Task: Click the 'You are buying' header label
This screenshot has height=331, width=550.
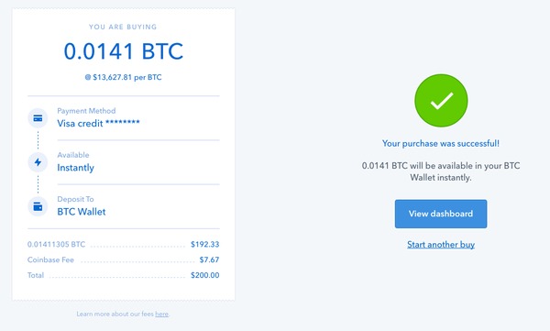Action: (123, 27)
